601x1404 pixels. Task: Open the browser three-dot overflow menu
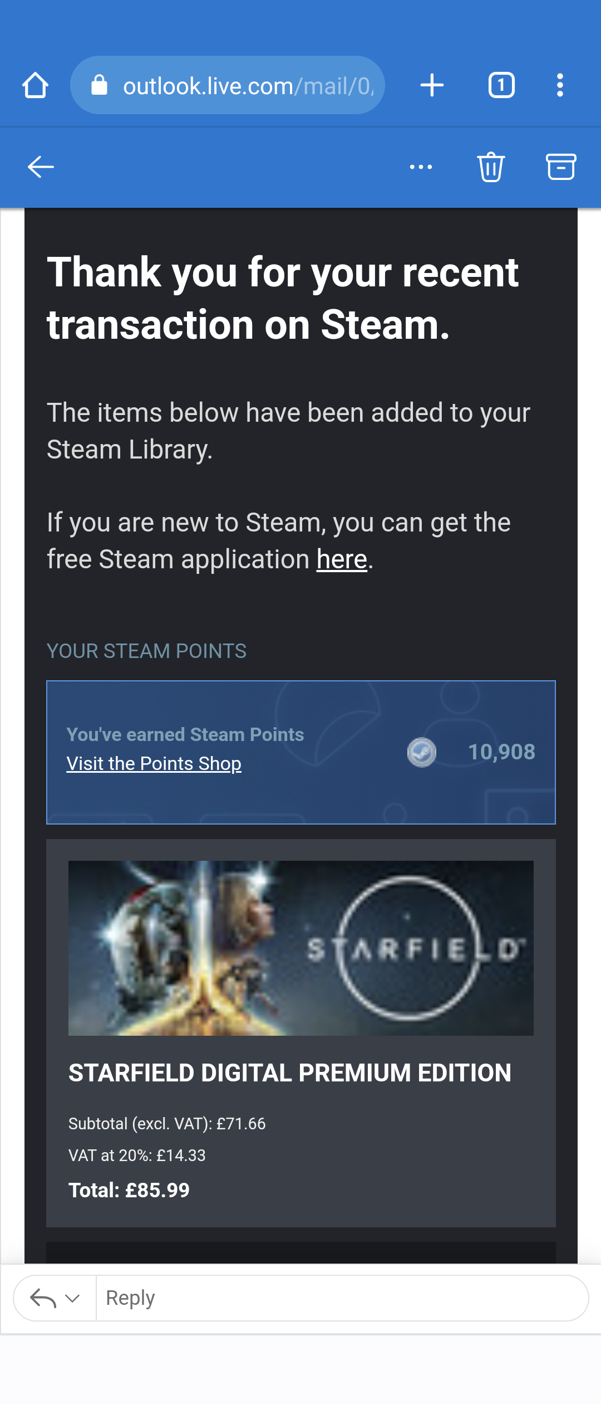560,85
